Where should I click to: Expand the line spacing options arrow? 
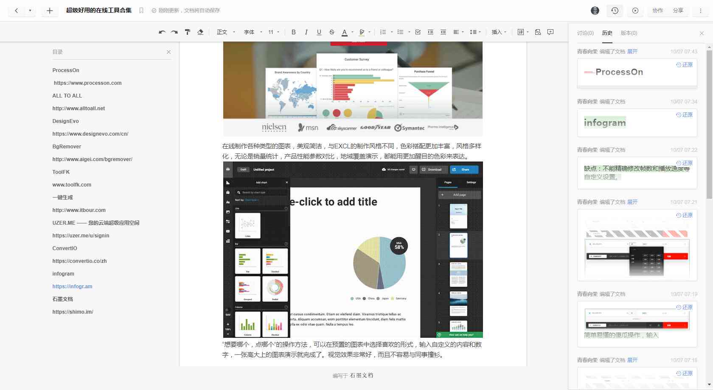point(480,32)
